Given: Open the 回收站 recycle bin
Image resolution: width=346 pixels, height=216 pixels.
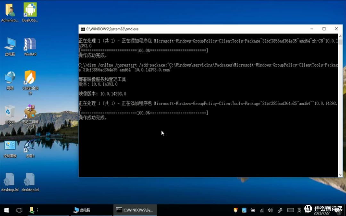Looking at the screenshot, I should tap(10, 114).
